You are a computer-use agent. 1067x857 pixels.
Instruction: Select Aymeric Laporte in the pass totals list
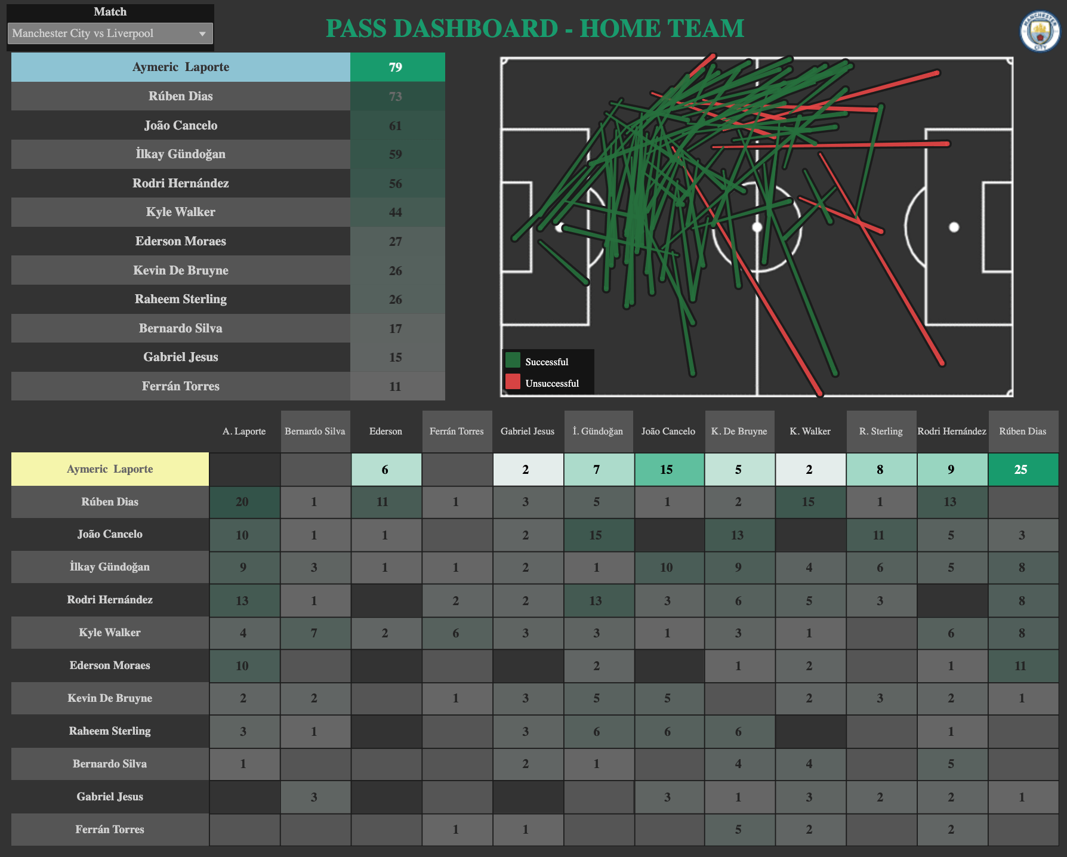pos(181,67)
